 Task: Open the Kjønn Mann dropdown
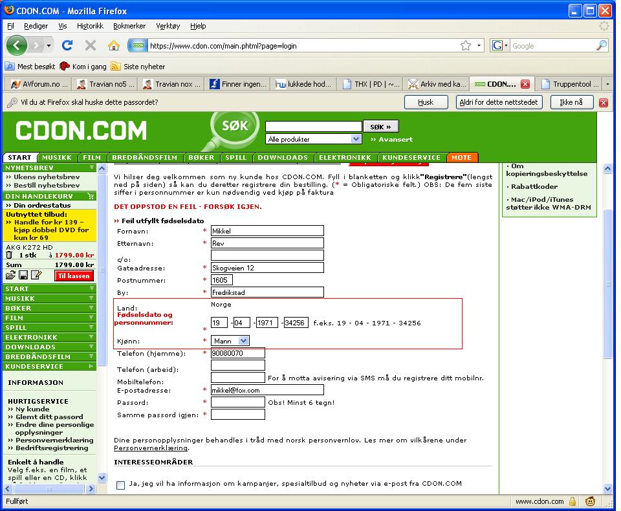[x=230, y=341]
